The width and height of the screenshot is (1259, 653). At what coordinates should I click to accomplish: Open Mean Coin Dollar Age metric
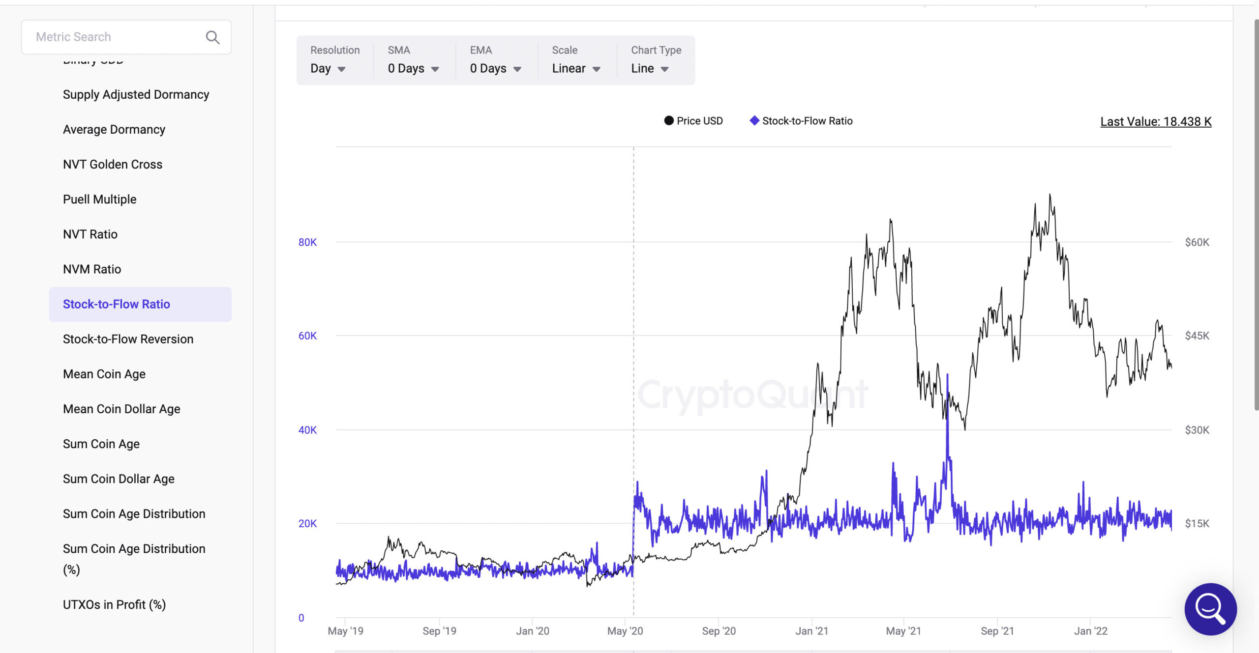[x=121, y=409]
